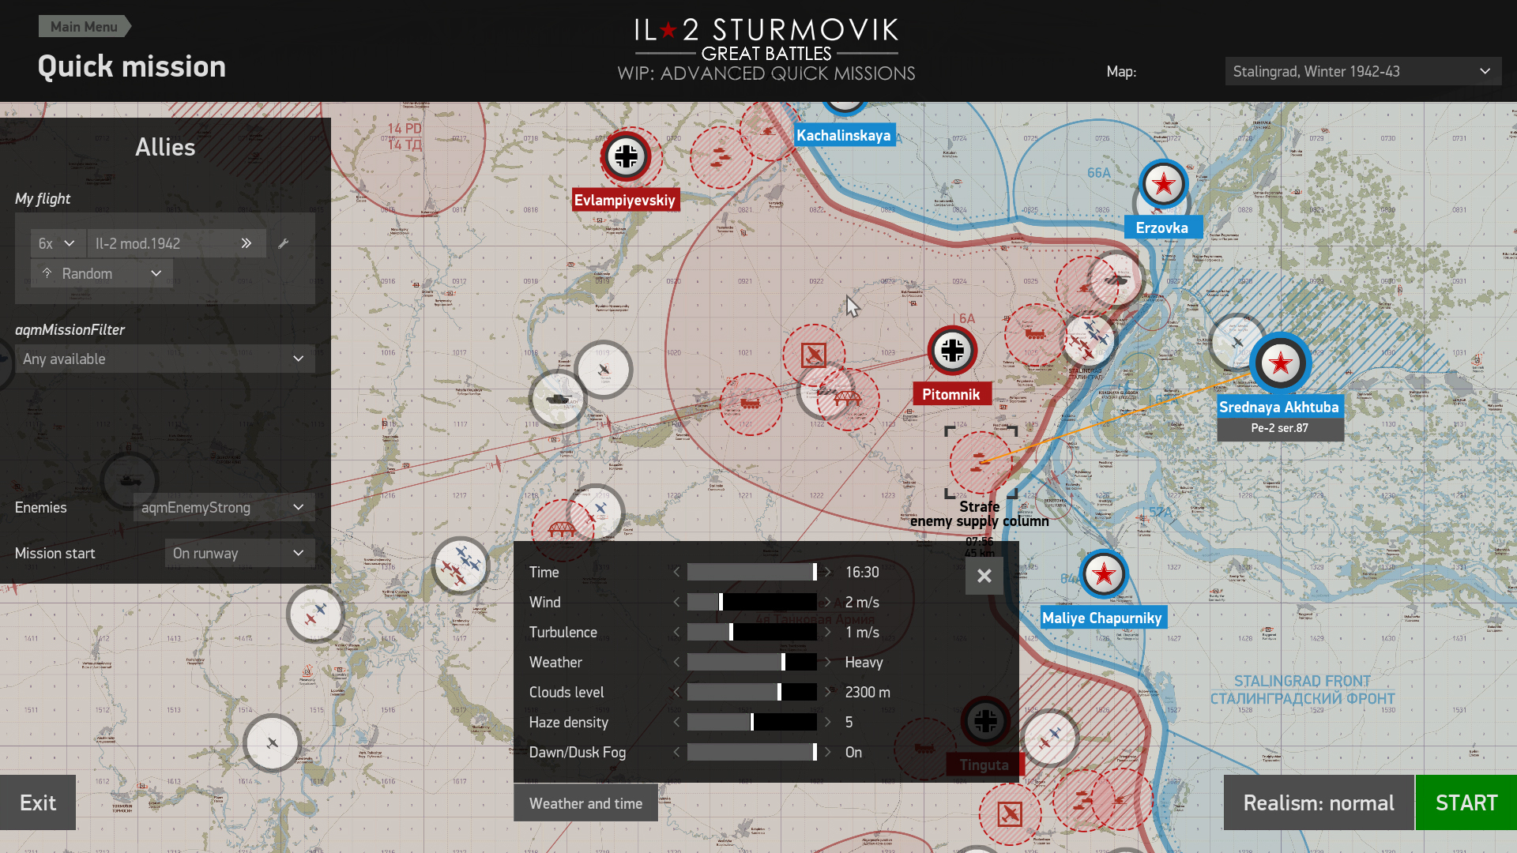1517x853 pixels.
Task: Go back to Main Menu
Action: tap(84, 26)
